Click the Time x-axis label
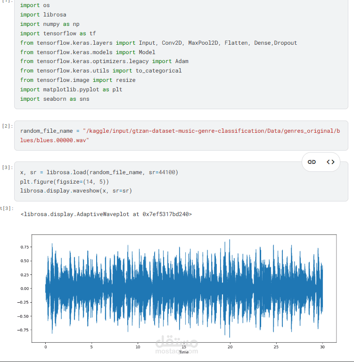 pos(184,352)
